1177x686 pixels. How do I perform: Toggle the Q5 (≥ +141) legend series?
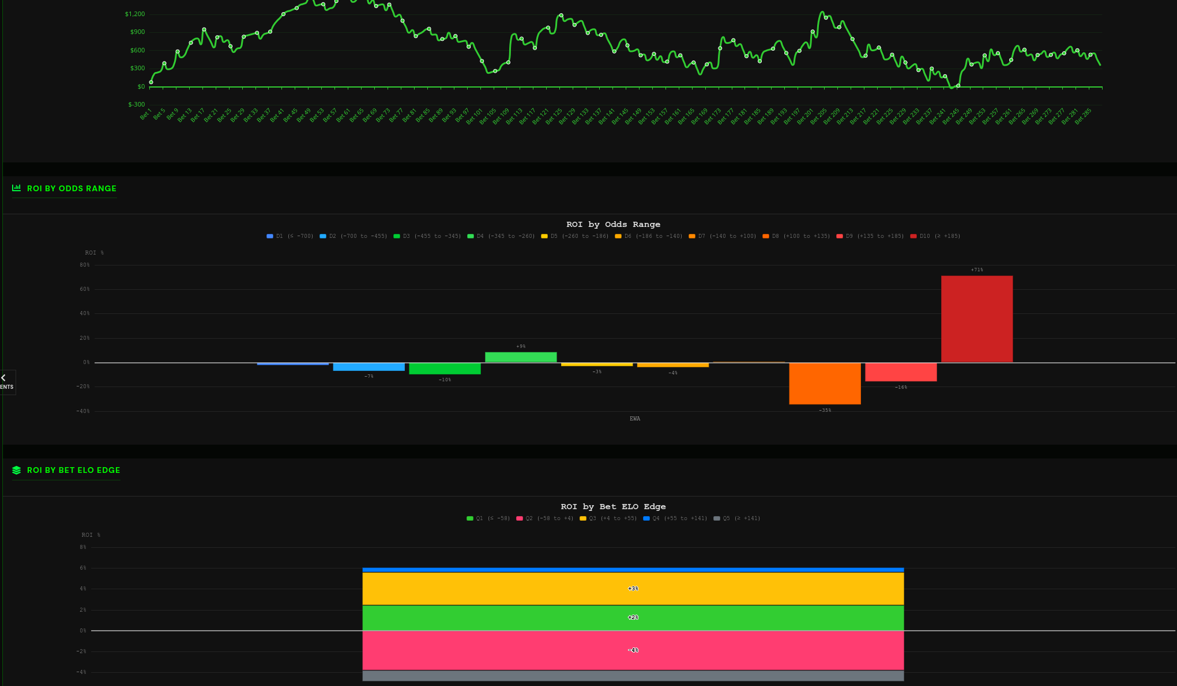pos(736,518)
